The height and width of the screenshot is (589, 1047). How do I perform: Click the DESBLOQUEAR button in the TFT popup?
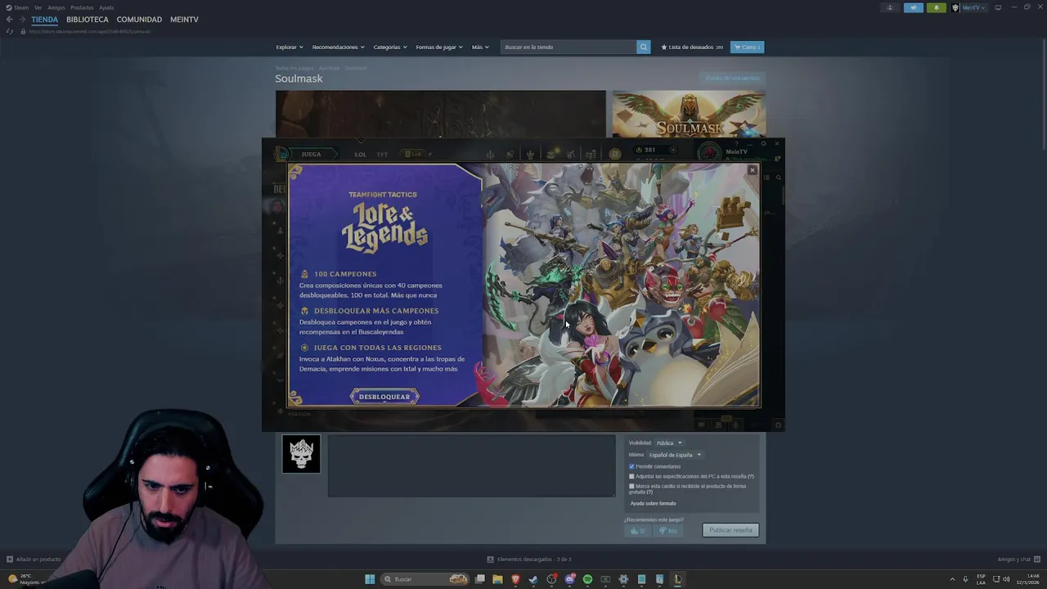384,397
